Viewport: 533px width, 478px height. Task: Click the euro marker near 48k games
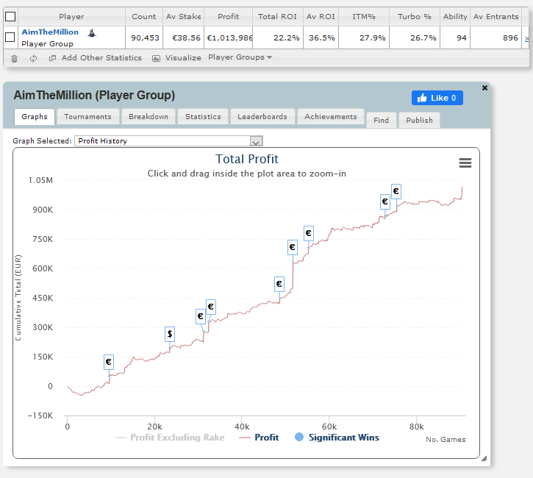click(x=279, y=284)
